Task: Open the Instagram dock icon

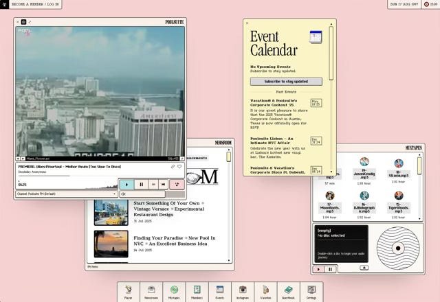Action: (x=243, y=292)
